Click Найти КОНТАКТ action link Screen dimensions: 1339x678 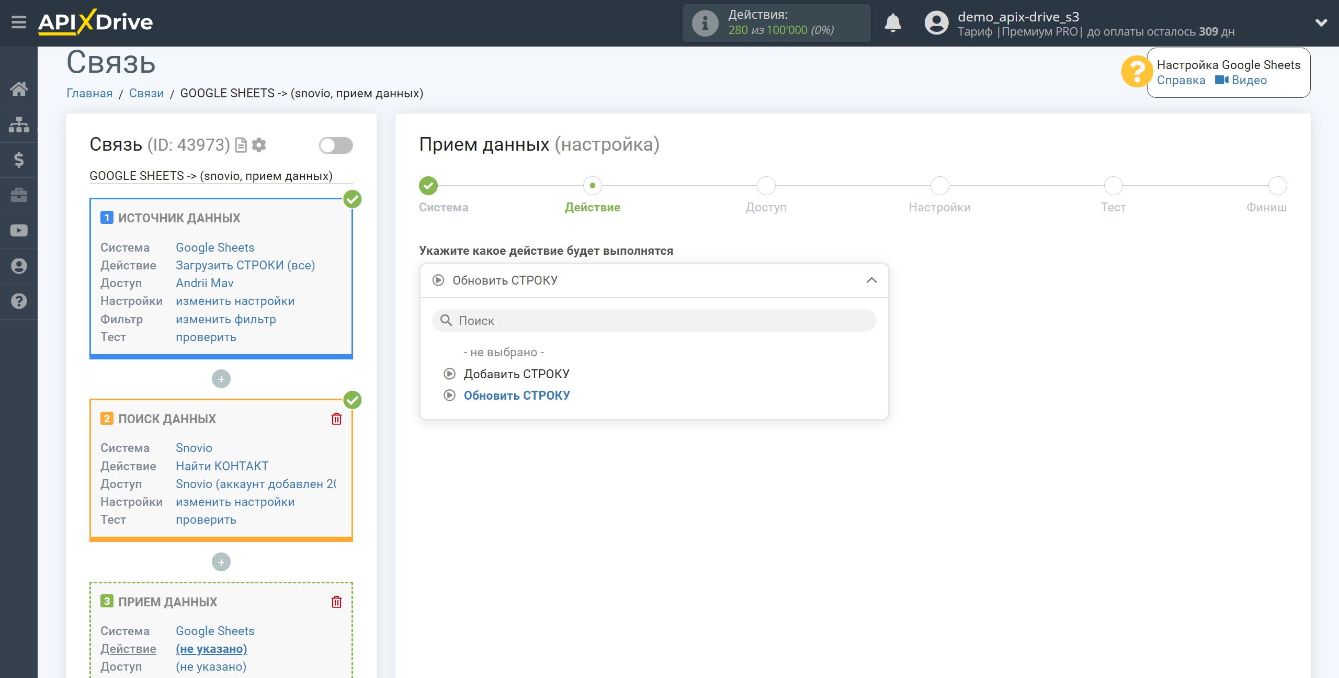tap(222, 466)
